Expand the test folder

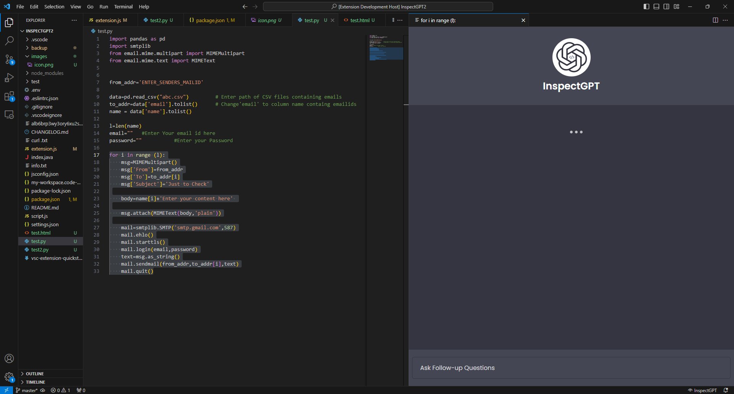coord(51,81)
